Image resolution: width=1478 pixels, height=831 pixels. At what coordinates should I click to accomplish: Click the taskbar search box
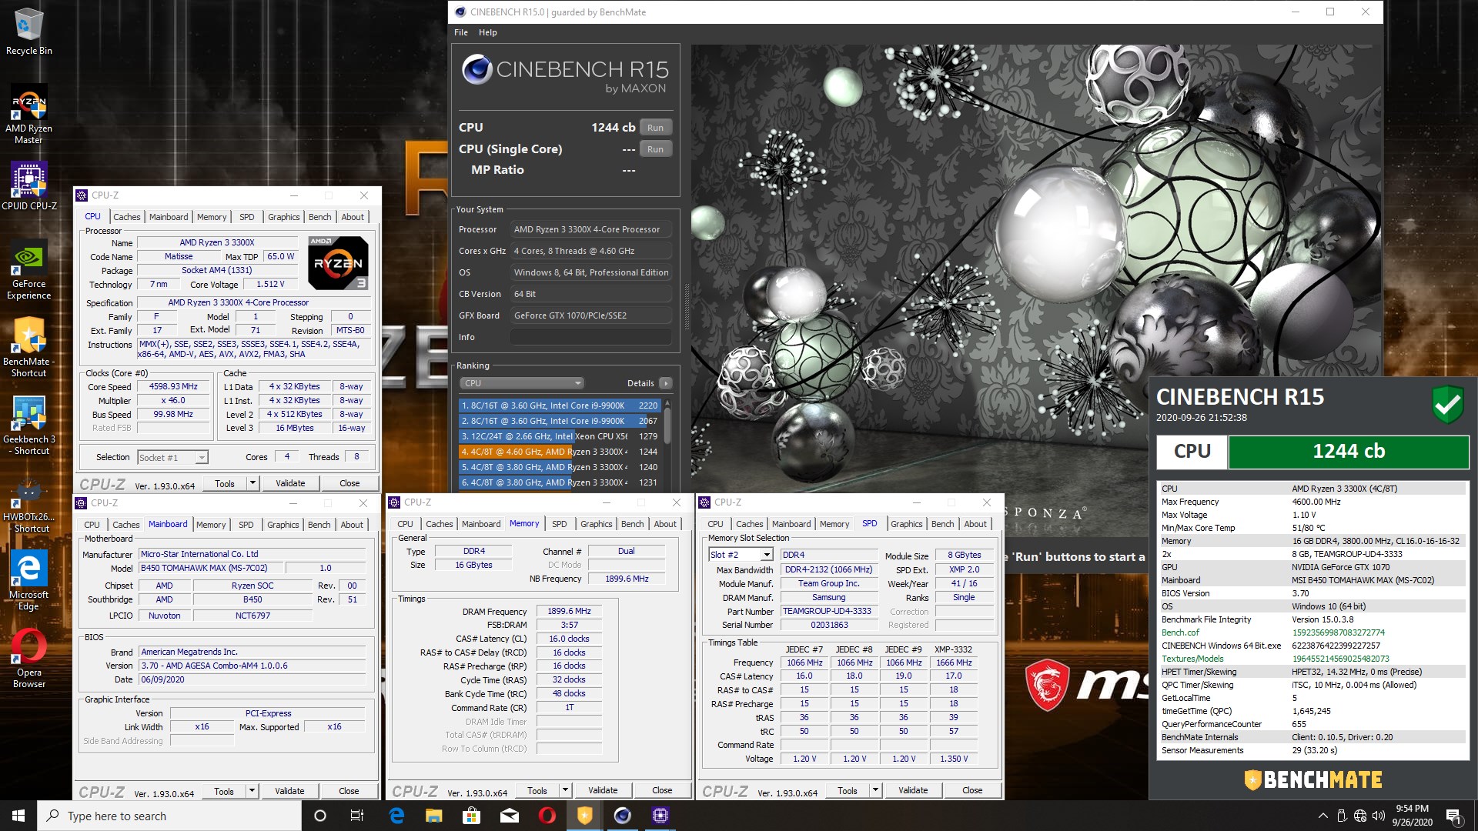coord(169,816)
